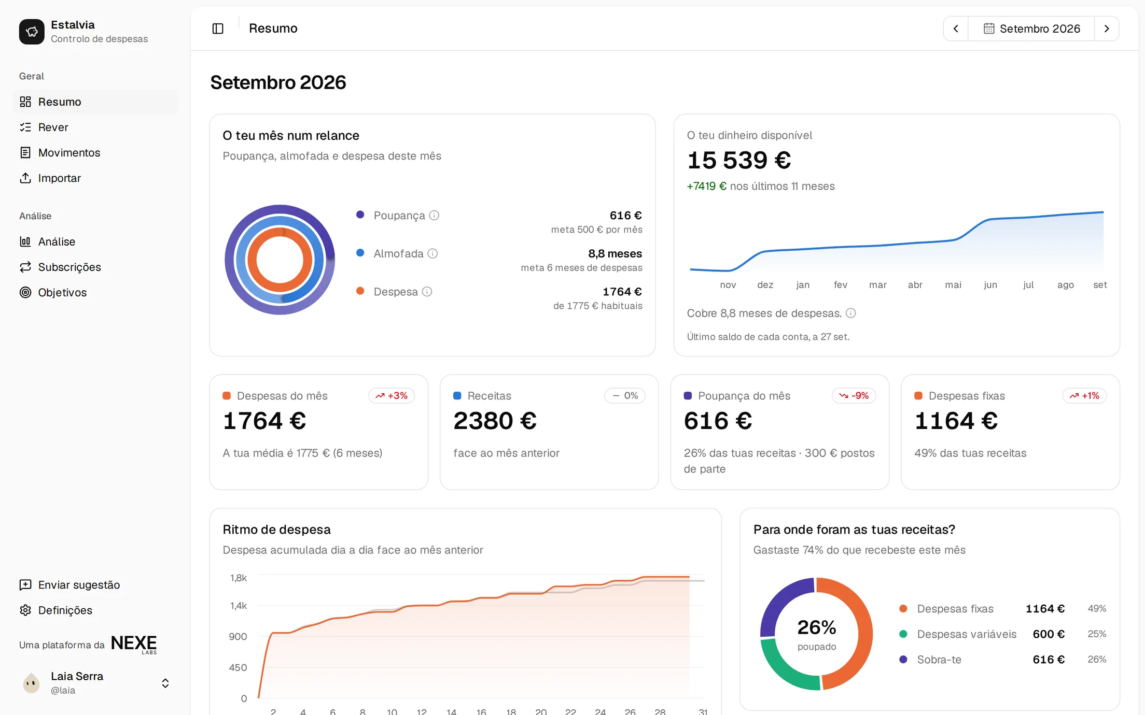1145x715 pixels.
Task: Click the +1% Despesas fixas badge
Action: pos(1084,396)
